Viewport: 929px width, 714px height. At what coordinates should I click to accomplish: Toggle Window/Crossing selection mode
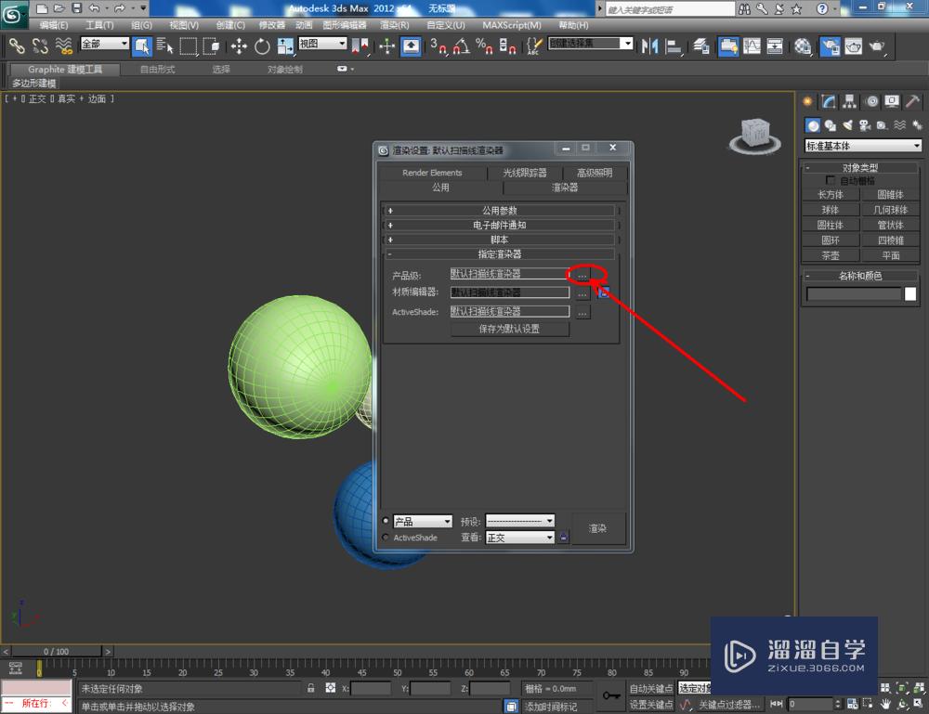pos(211,45)
